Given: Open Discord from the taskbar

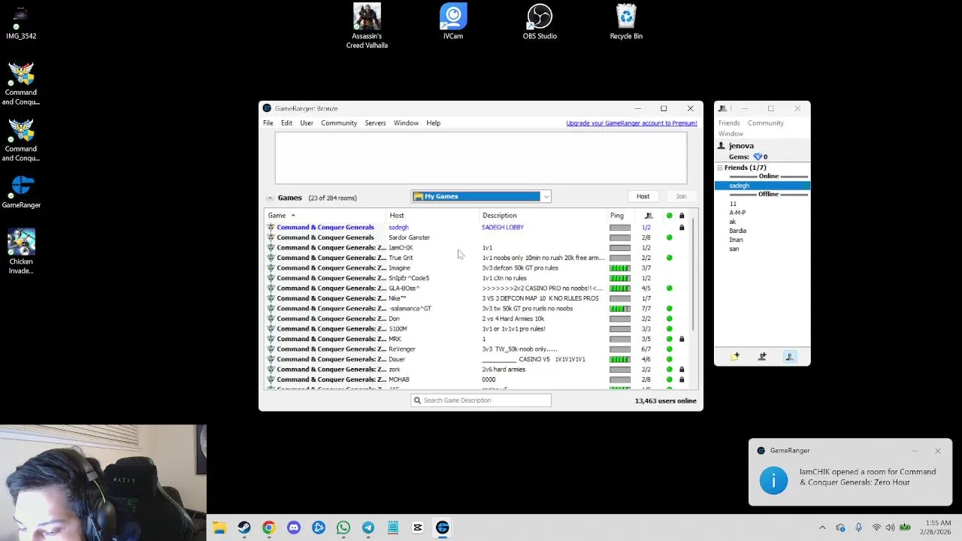Looking at the screenshot, I should (x=294, y=527).
